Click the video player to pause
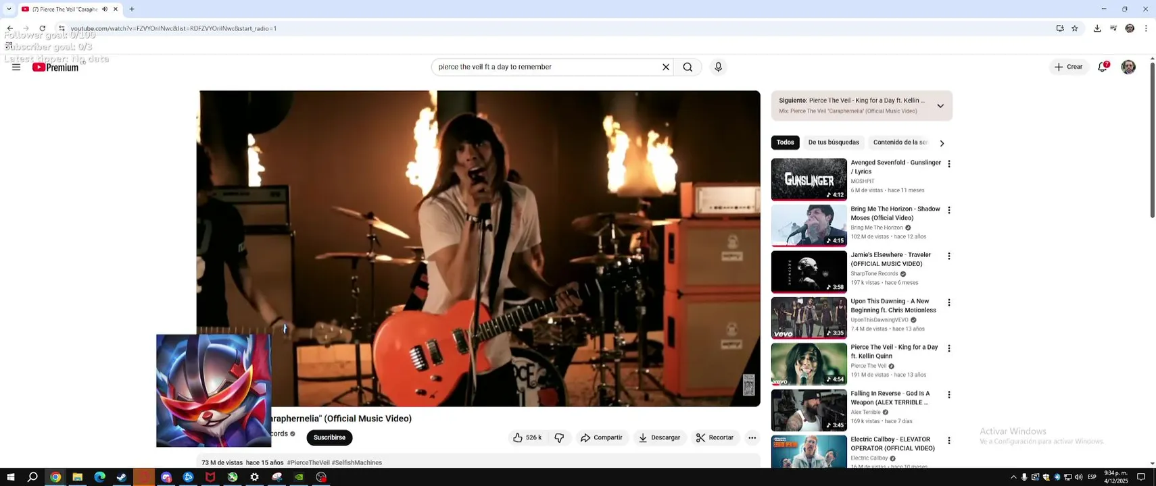The height and width of the screenshot is (486, 1156). point(479,248)
